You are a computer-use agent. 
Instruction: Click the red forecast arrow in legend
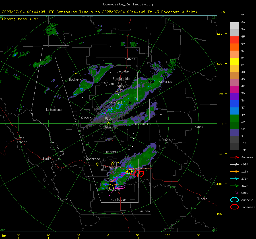click(x=234, y=157)
